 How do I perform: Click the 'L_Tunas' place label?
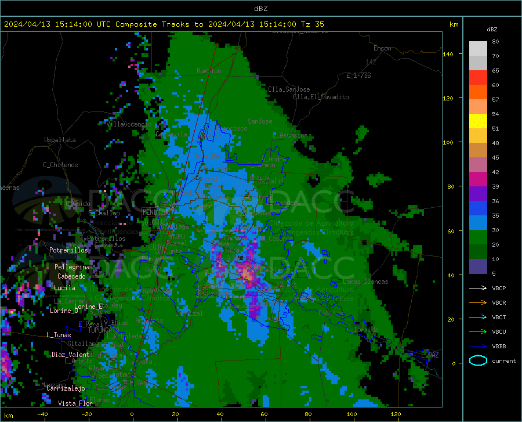point(59,335)
